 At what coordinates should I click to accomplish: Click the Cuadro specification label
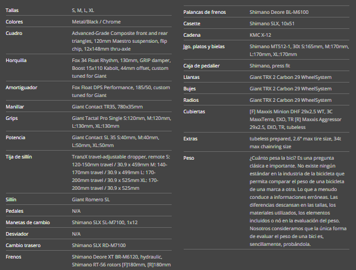[x=14, y=33]
